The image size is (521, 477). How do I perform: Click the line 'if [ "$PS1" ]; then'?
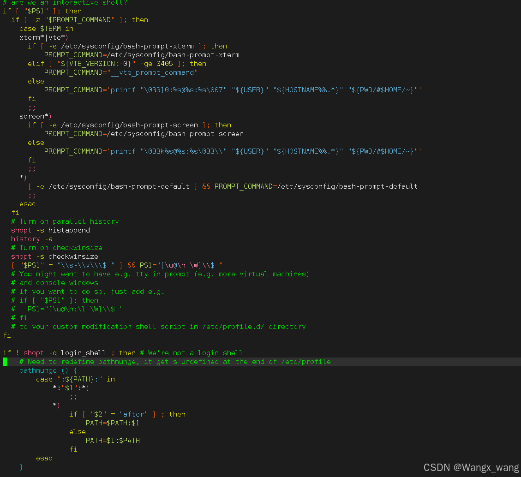[x=42, y=11]
